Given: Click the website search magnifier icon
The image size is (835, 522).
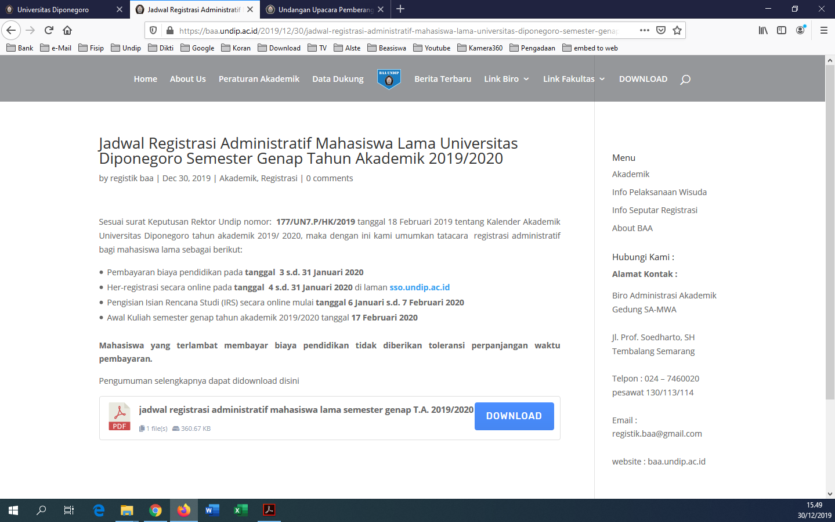Looking at the screenshot, I should click(x=685, y=80).
